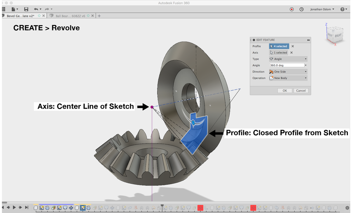Screen dimensions: 352x213
Task: Open the redo history dropdown arrow
Action: click(x=52, y=9)
